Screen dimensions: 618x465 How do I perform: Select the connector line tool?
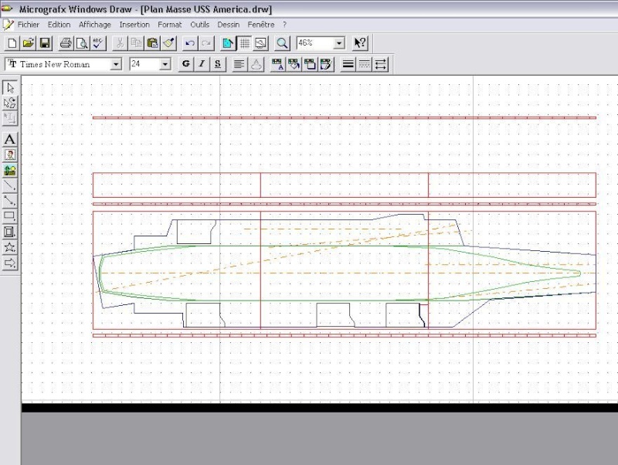tap(10, 201)
